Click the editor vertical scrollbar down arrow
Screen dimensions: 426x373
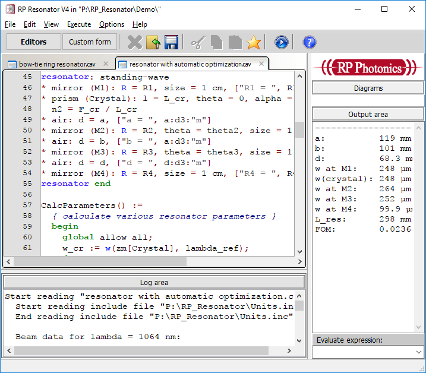tap(299, 252)
